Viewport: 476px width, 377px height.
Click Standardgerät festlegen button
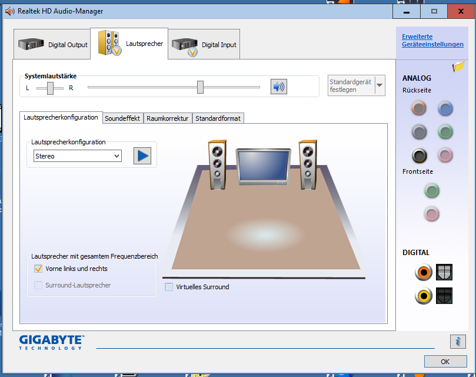coord(351,85)
